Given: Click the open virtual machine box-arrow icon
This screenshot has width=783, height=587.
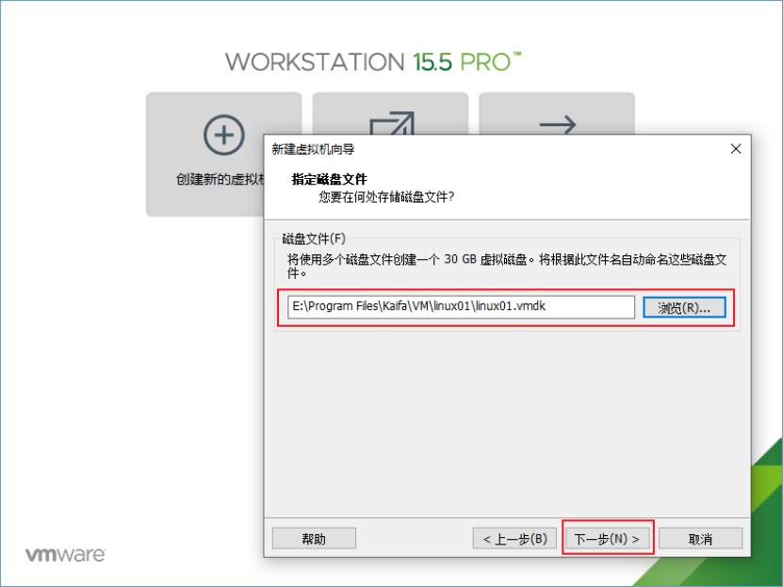Looking at the screenshot, I should 392,122.
